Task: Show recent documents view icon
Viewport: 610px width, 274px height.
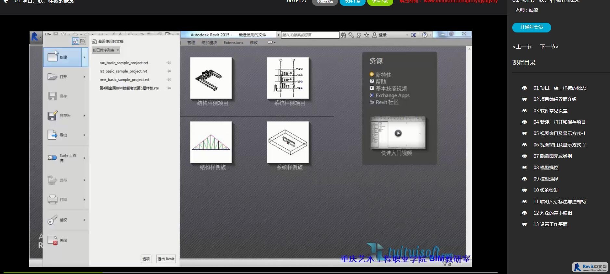Action: point(75,41)
